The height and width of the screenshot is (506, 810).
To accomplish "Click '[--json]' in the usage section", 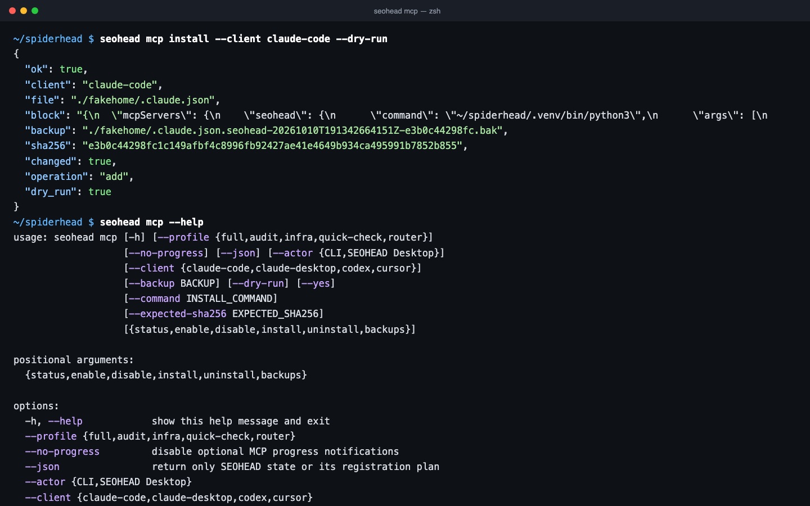I will pyautogui.click(x=238, y=253).
